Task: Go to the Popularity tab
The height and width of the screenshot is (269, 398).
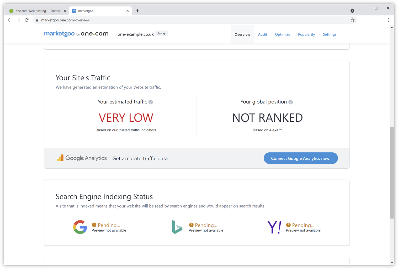Action: point(306,34)
